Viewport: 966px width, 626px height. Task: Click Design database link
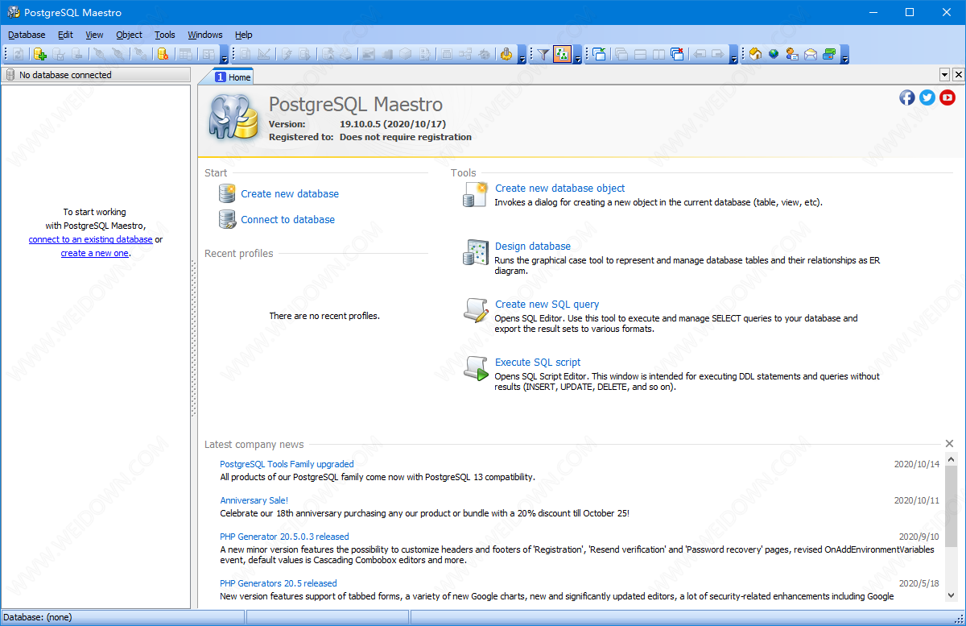click(533, 246)
